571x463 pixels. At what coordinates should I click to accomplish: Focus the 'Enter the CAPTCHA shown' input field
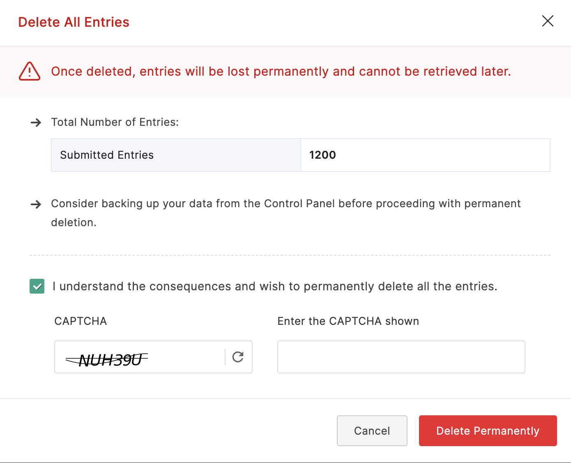click(x=401, y=357)
